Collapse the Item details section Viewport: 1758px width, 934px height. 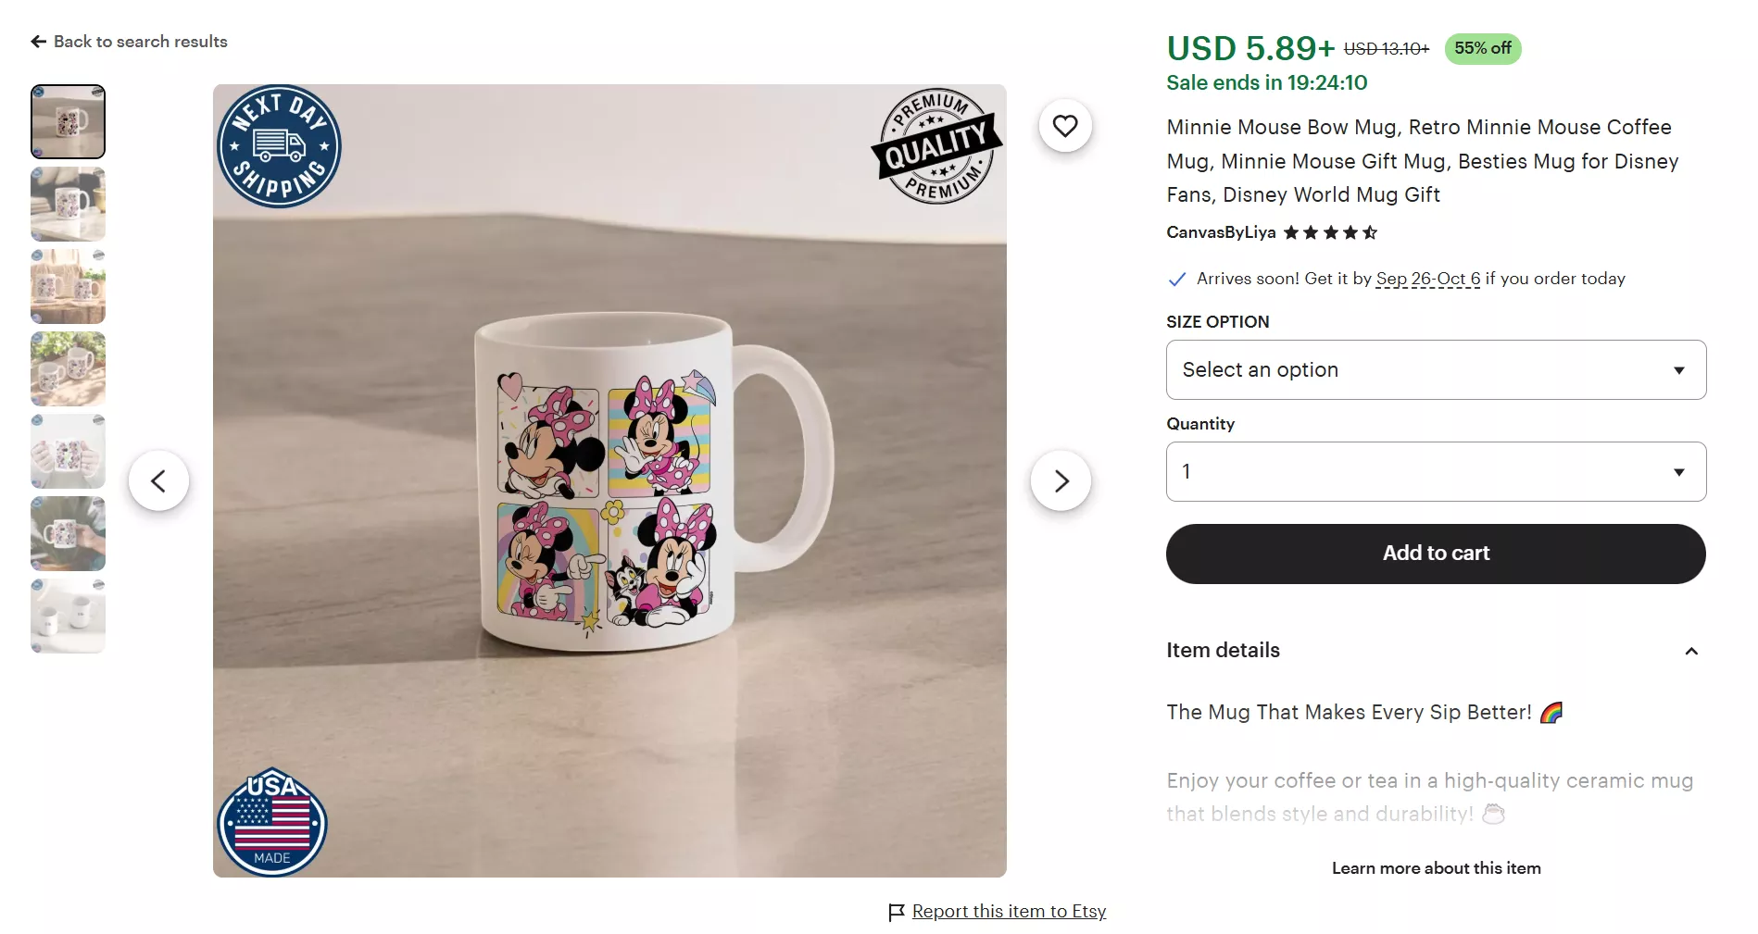point(1690,651)
